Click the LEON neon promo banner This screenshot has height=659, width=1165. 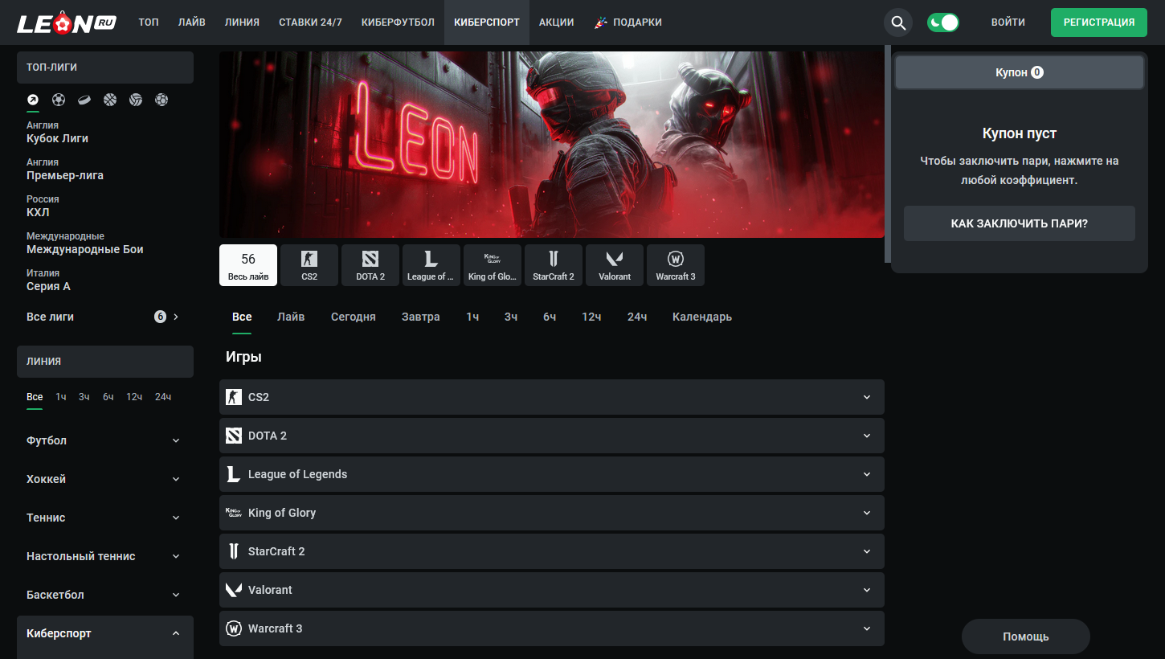(x=552, y=145)
